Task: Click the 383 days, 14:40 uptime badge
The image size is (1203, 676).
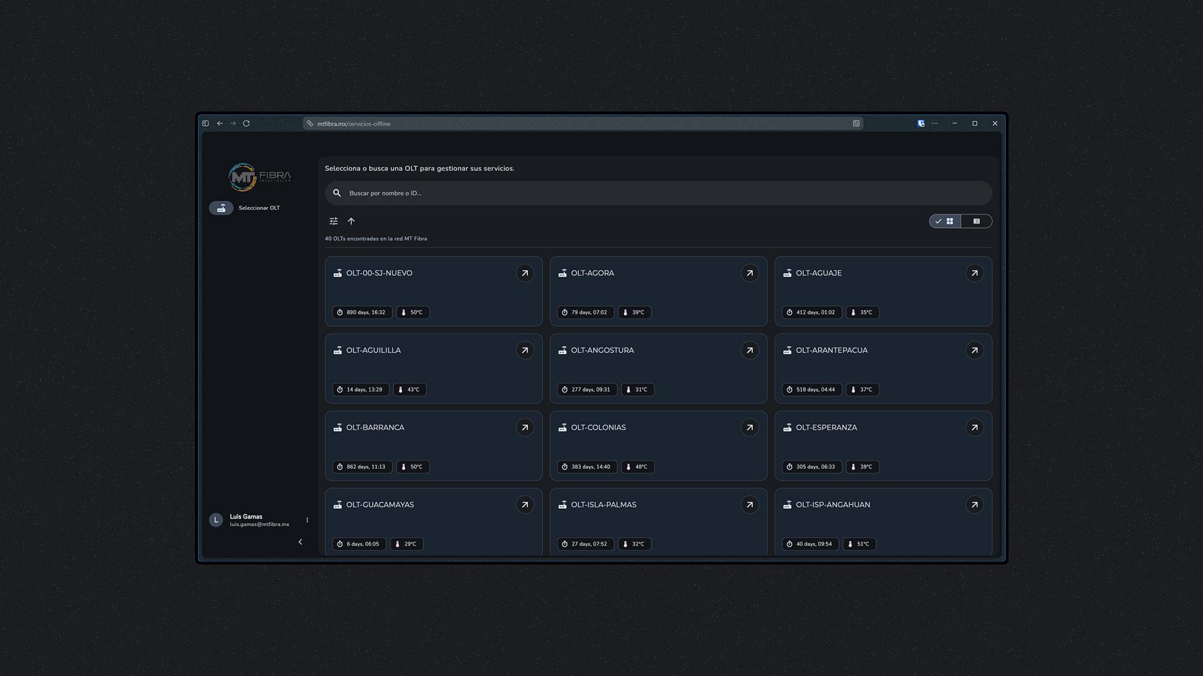Action: [x=587, y=467]
